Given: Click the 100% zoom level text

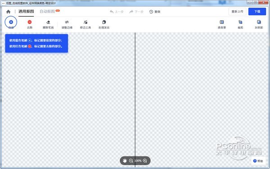Looking at the screenshot, I should click(138, 160).
